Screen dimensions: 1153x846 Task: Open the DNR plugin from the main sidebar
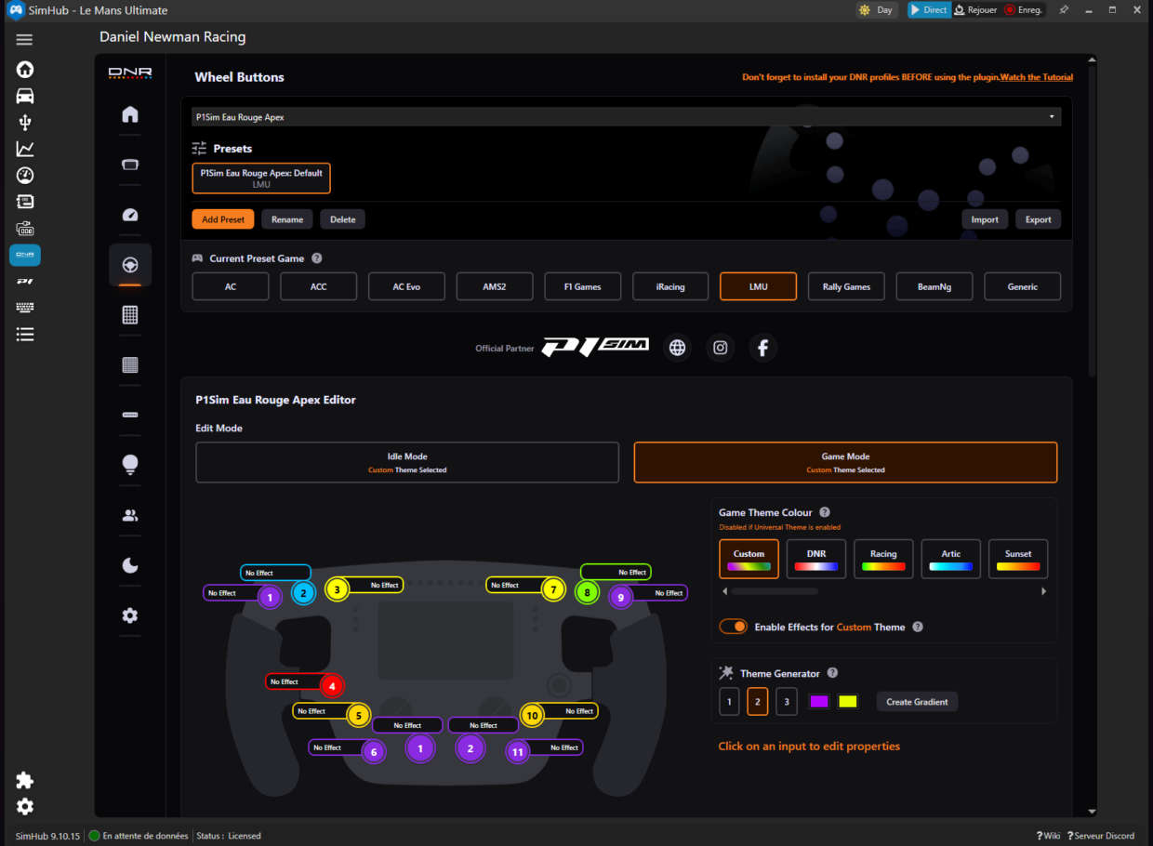pos(24,255)
